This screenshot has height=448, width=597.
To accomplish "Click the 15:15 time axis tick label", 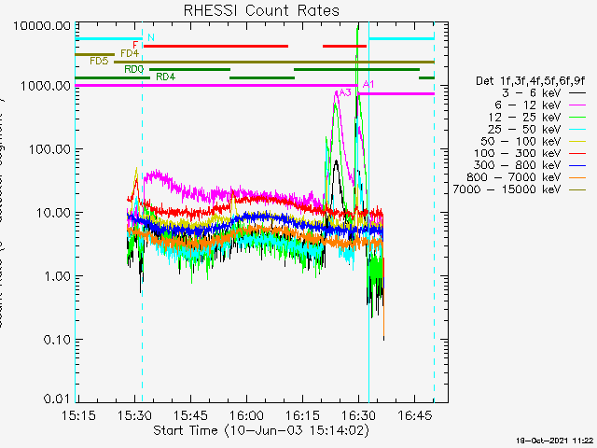I will 78,415.
